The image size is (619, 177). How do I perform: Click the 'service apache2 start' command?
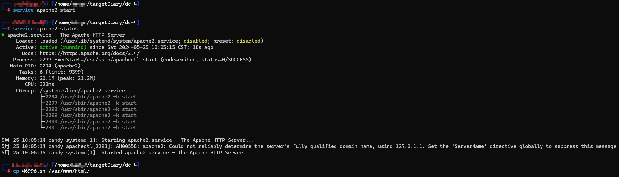pos(44,10)
